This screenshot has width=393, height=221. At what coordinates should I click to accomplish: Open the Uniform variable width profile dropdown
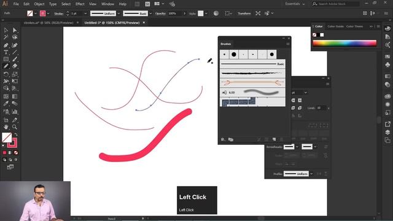point(119,14)
